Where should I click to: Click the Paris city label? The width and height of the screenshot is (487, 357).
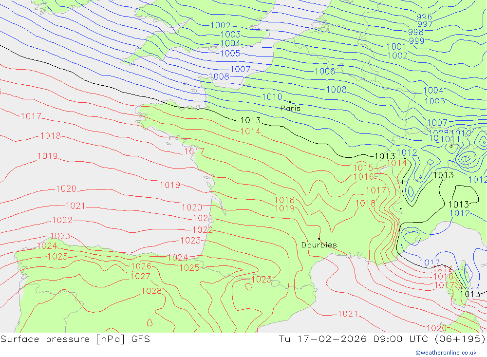[290, 108]
